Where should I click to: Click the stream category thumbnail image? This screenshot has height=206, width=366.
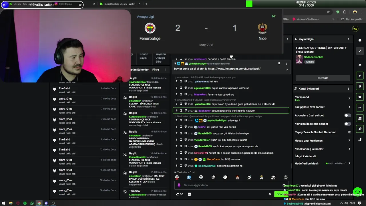tap(299, 59)
